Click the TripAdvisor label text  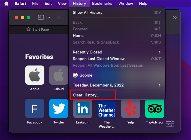tap(155, 122)
